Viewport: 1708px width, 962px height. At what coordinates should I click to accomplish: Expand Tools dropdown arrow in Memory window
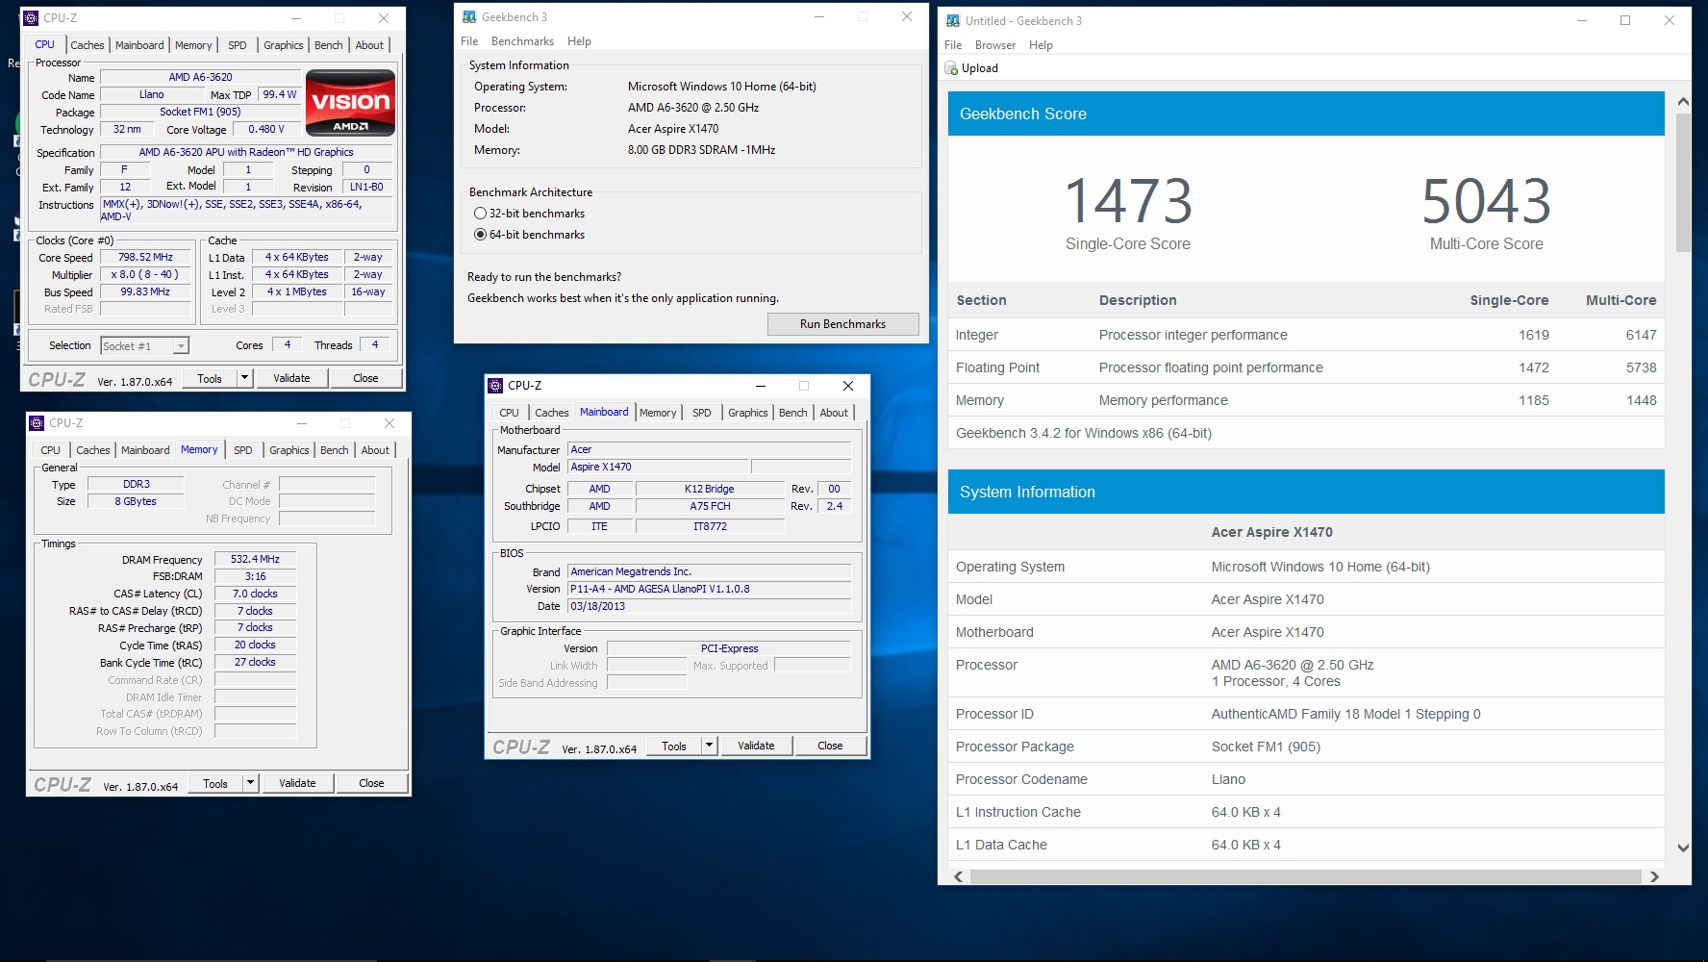point(250,783)
